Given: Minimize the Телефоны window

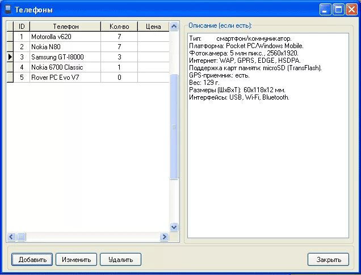Looking at the screenshot, I should coord(325,10).
